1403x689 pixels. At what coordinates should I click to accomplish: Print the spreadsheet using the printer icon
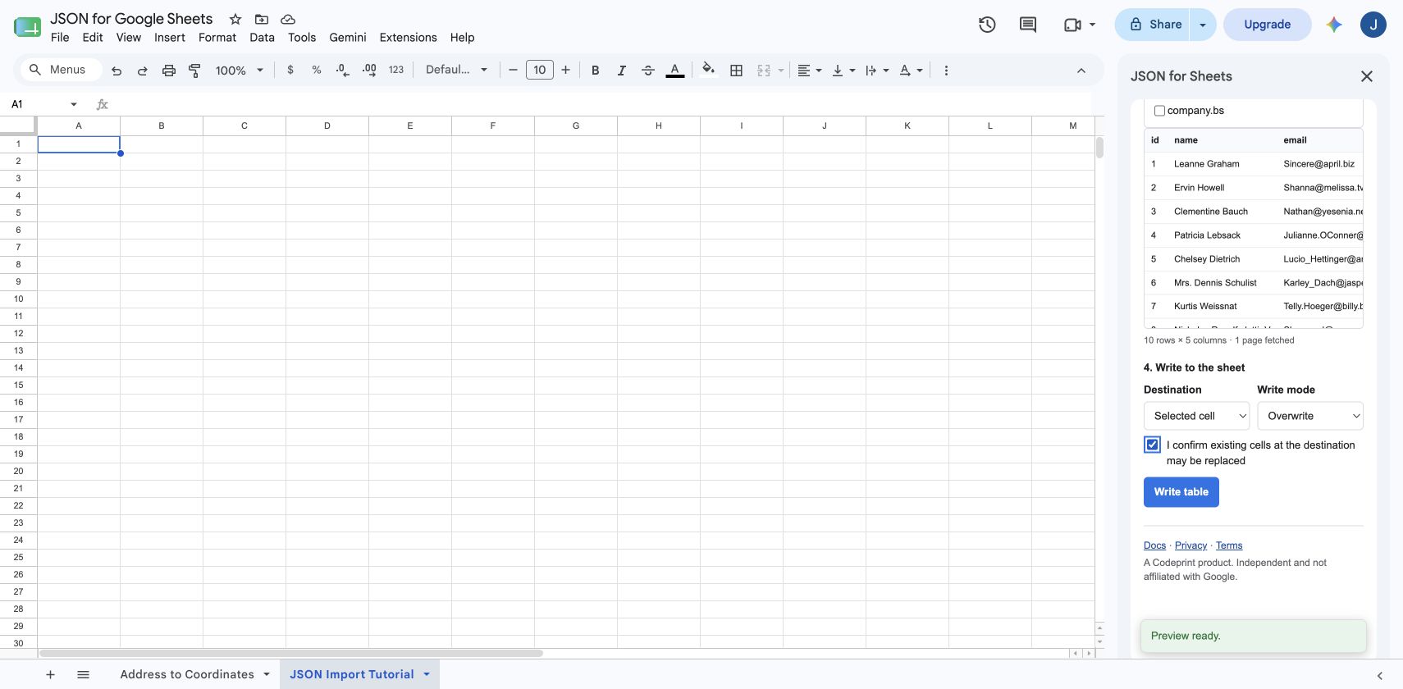[x=169, y=71]
